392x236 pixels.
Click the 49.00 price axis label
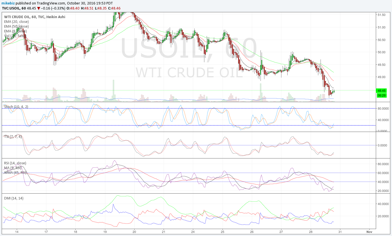[x=381, y=77]
